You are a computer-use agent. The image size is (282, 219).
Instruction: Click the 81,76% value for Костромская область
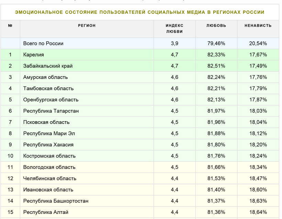tap(216, 156)
